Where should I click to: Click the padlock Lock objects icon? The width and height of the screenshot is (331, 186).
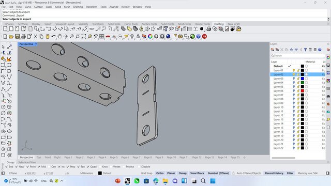[x=138, y=37]
